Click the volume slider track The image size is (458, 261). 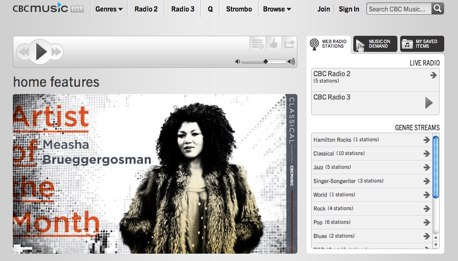coord(264,61)
